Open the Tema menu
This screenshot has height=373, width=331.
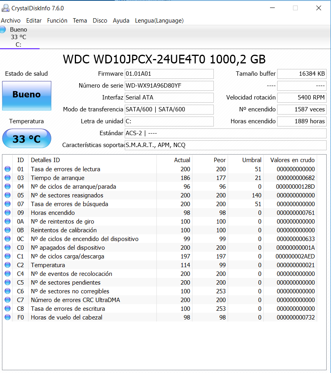click(x=80, y=21)
